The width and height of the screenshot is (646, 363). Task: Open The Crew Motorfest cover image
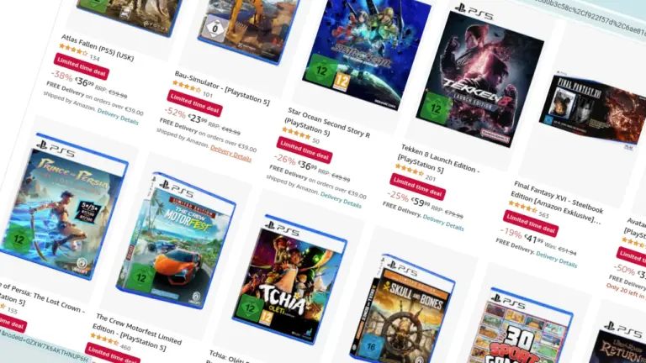click(x=176, y=241)
